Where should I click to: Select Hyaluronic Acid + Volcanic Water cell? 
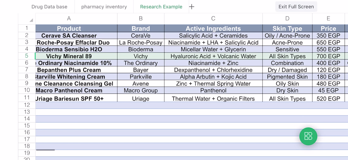213,56
